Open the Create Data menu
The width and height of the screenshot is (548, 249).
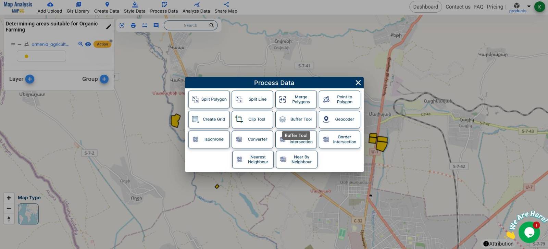pos(107,7)
